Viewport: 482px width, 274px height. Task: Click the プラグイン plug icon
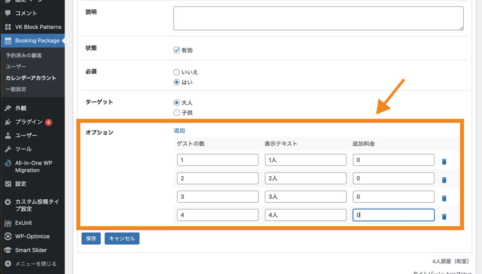click(8, 122)
